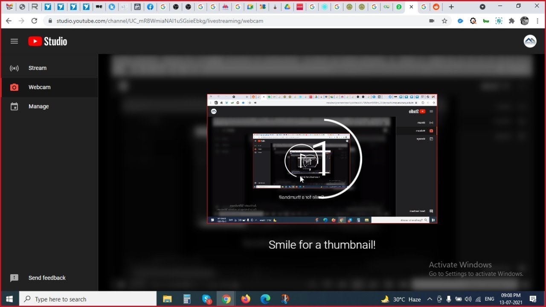This screenshot has height=307, width=546.
Task: Click the camera permission icon in address bar
Action: tap(432, 21)
